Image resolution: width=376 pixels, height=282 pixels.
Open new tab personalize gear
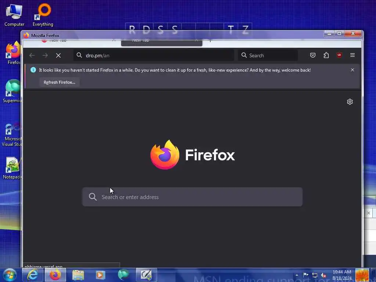click(x=350, y=102)
